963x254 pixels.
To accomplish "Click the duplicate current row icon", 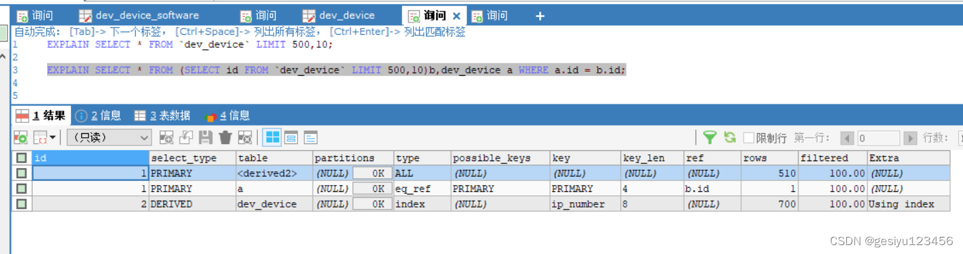I will [186, 137].
